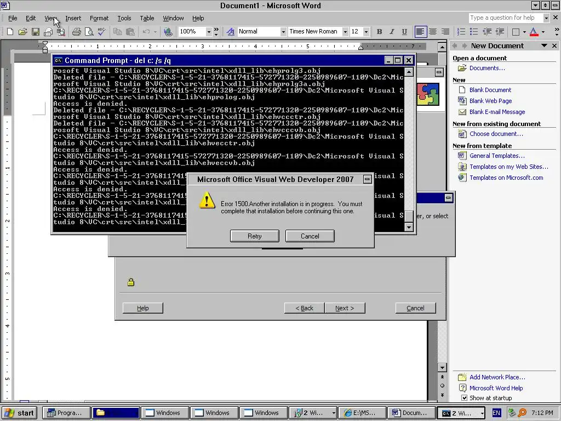Open the Edit menu
Screen dimensions: 561x421
pos(31,18)
